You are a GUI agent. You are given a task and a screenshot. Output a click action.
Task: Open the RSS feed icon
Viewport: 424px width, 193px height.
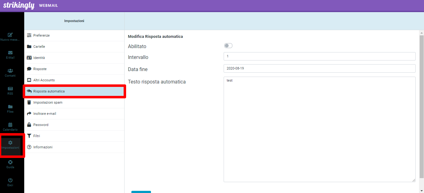click(10, 89)
